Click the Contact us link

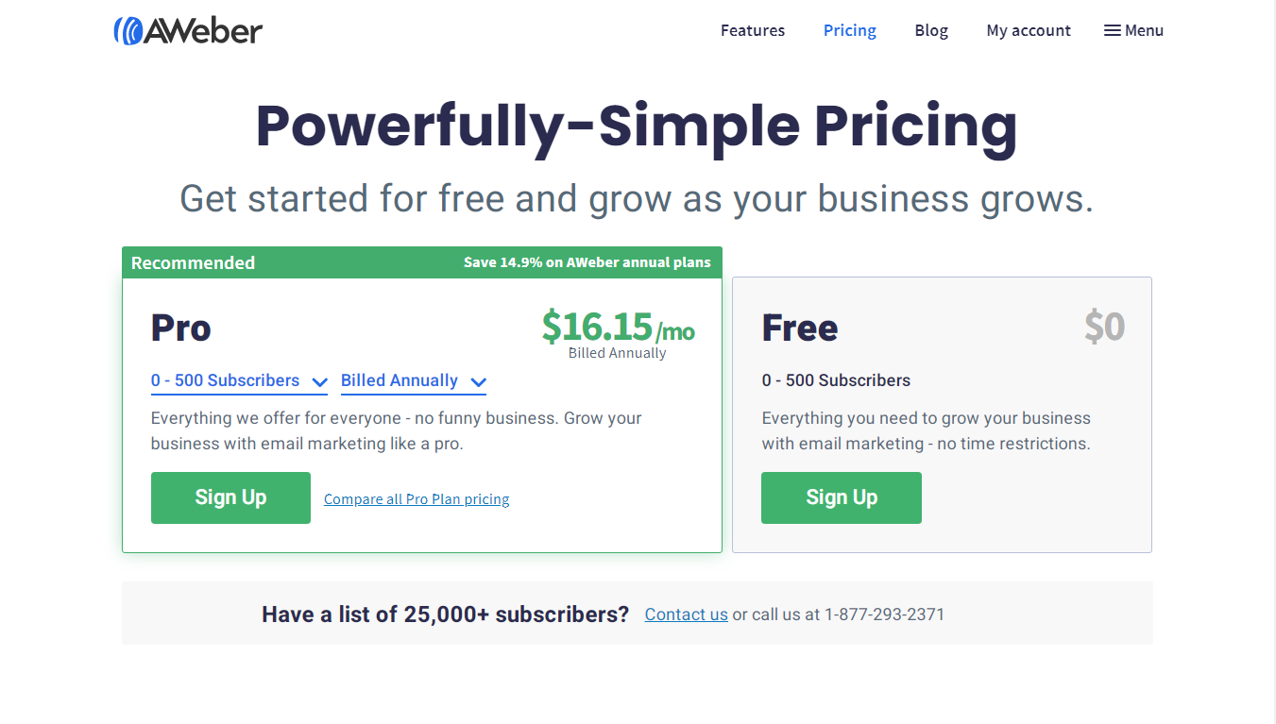click(687, 615)
